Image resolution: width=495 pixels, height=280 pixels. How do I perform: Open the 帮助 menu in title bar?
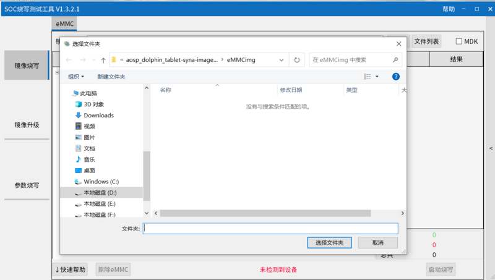pyautogui.click(x=449, y=9)
